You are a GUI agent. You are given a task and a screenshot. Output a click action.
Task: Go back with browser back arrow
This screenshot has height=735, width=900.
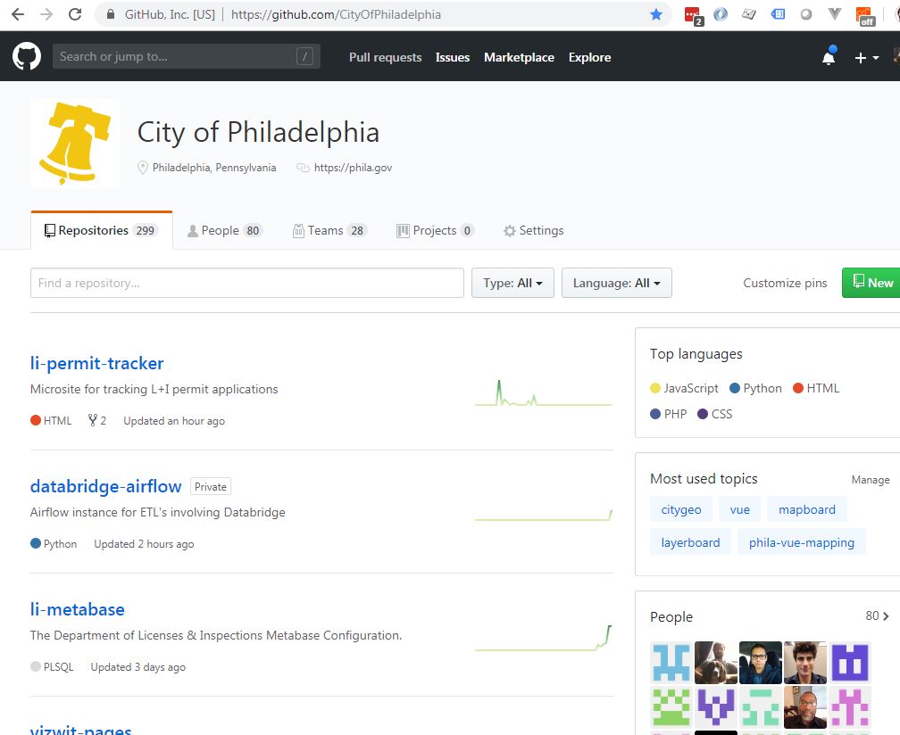pos(18,14)
